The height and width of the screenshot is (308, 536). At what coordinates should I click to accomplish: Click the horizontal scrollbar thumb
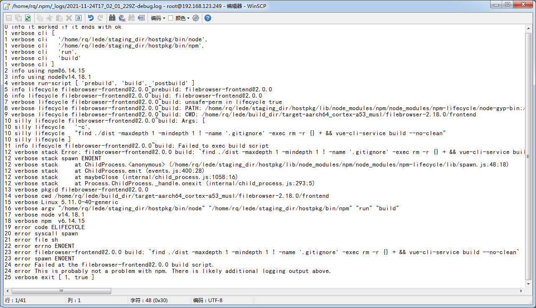point(61,291)
